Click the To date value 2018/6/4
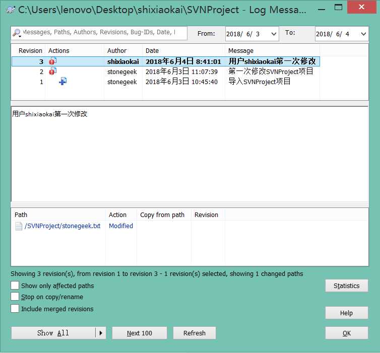Viewport: 380px width, 353px height. [x=333, y=34]
